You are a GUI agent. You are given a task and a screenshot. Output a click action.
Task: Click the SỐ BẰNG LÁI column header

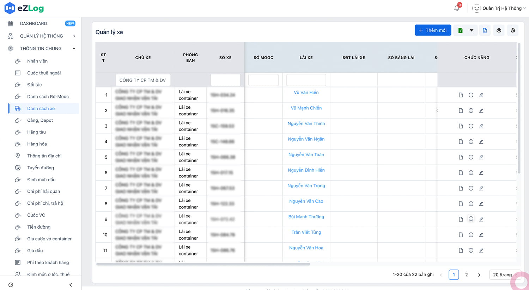click(x=401, y=58)
